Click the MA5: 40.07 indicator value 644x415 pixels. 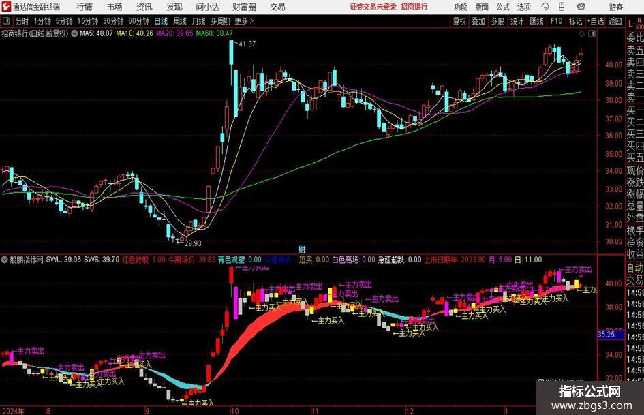[96, 33]
